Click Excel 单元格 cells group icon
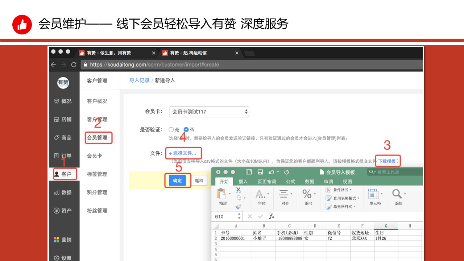The width and height of the screenshot is (464, 261). pos(373,194)
